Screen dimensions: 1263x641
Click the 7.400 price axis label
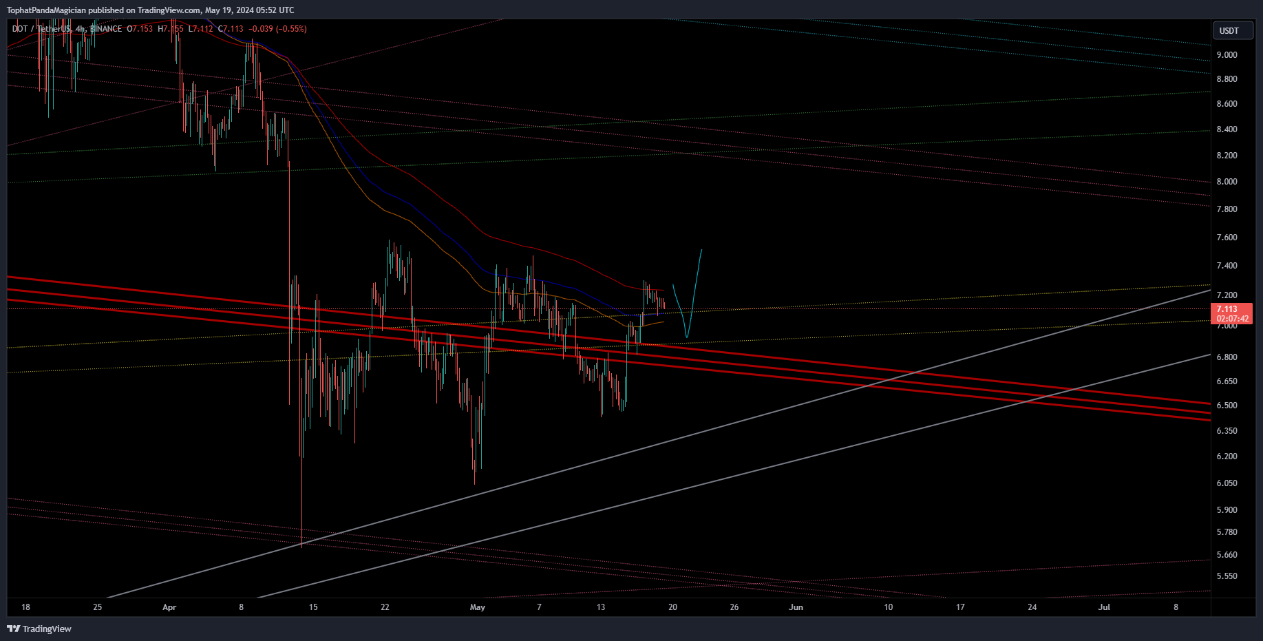pyautogui.click(x=1227, y=266)
